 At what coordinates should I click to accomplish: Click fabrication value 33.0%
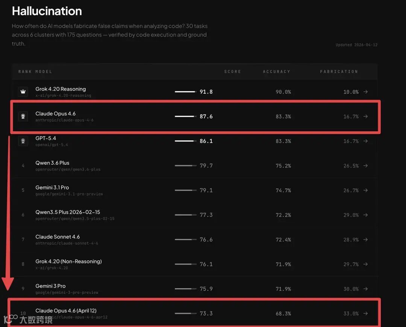(x=351, y=313)
